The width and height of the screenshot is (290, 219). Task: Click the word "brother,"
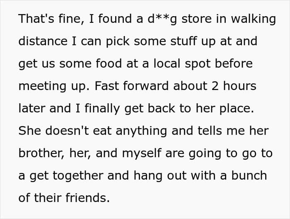click(x=42, y=153)
